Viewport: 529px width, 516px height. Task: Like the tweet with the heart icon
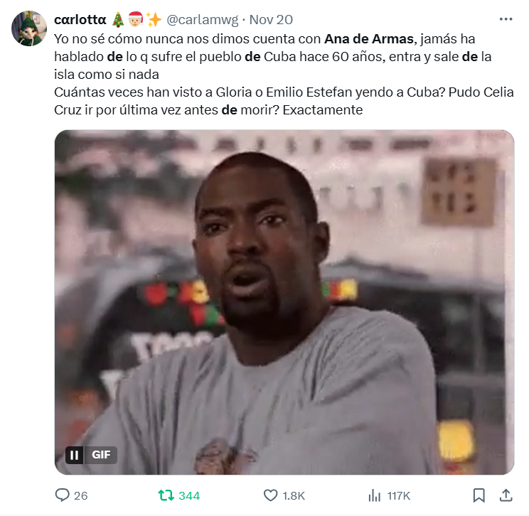tap(270, 495)
